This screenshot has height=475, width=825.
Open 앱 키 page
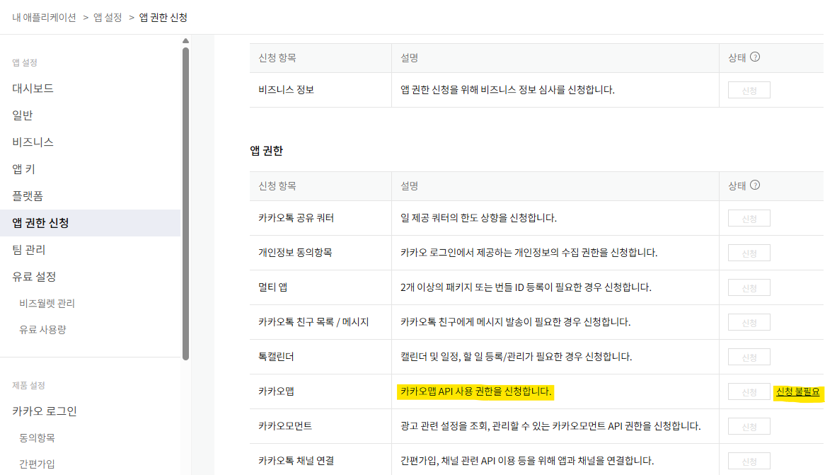pos(23,169)
